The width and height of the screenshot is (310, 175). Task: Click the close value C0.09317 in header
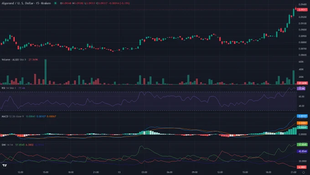click(x=102, y=3)
